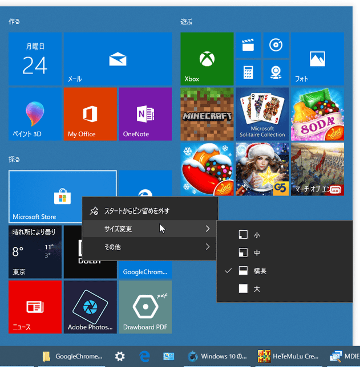Open the GoogleChrom... tile
The height and width of the screenshot is (367, 360).
pyautogui.click(x=145, y=270)
